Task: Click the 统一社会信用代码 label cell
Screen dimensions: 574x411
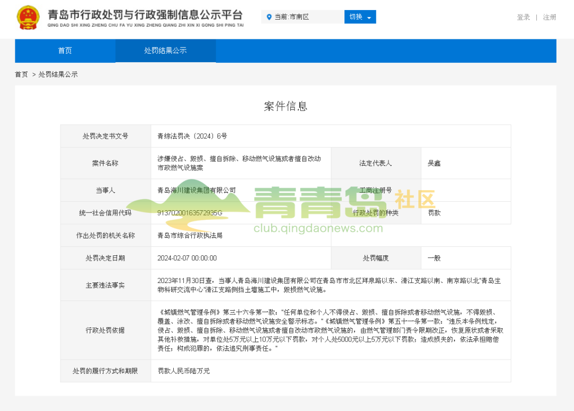Action: pyautogui.click(x=105, y=213)
